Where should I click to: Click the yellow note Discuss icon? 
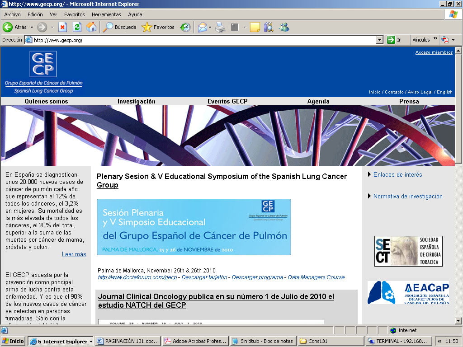click(255, 27)
